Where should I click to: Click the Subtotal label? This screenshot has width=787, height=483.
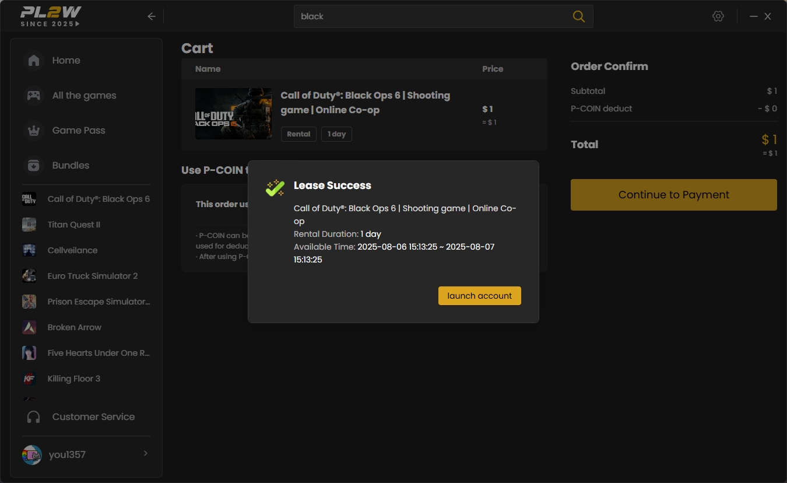pyautogui.click(x=588, y=91)
